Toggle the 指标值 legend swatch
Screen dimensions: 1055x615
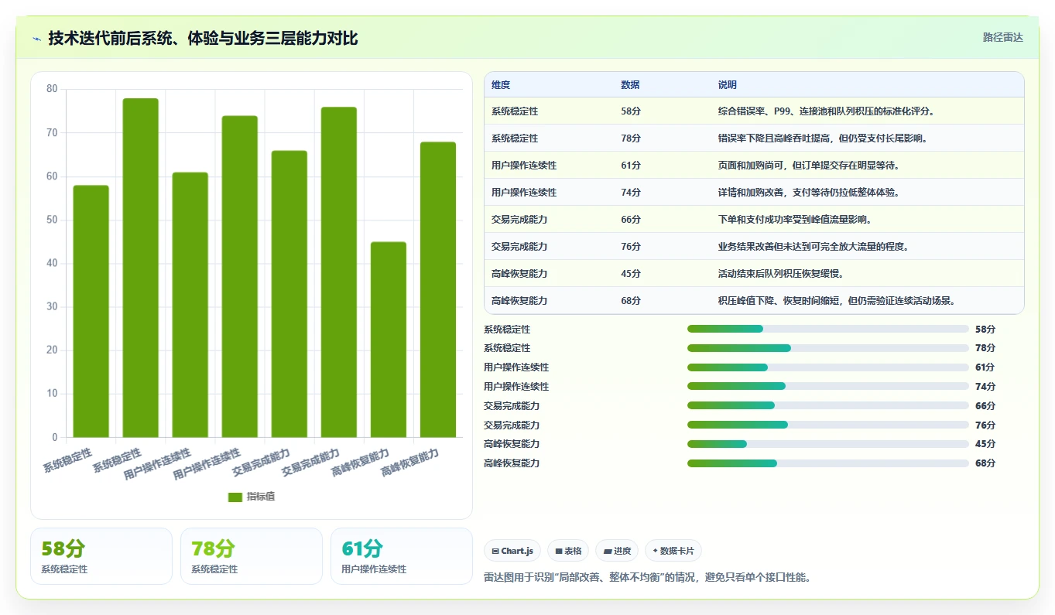tap(235, 497)
